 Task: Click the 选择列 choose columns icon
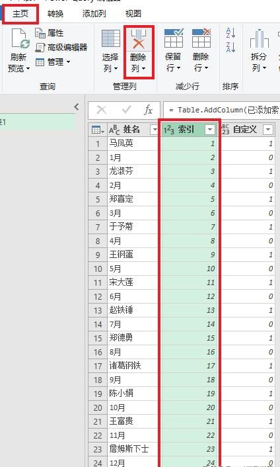click(111, 38)
